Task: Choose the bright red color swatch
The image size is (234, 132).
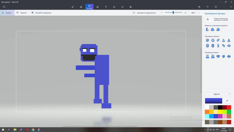Action: (229, 107)
